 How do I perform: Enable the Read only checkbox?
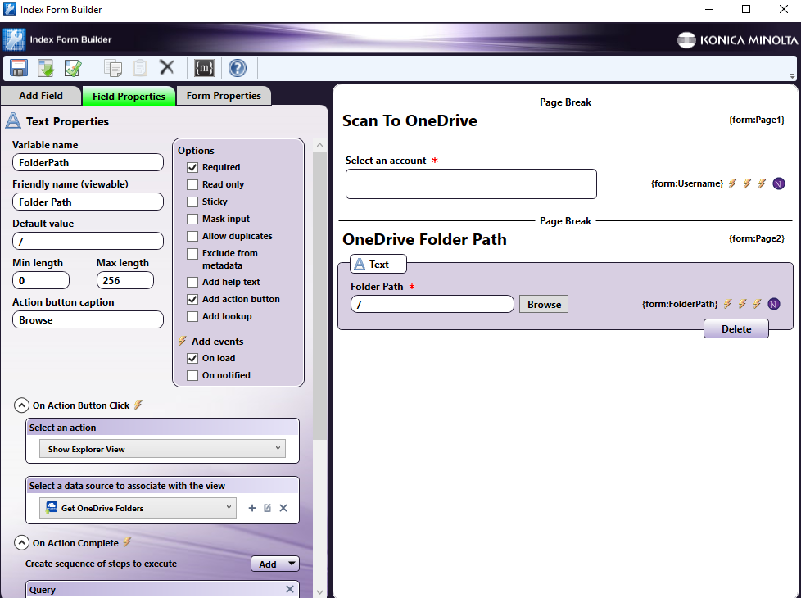[192, 184]
